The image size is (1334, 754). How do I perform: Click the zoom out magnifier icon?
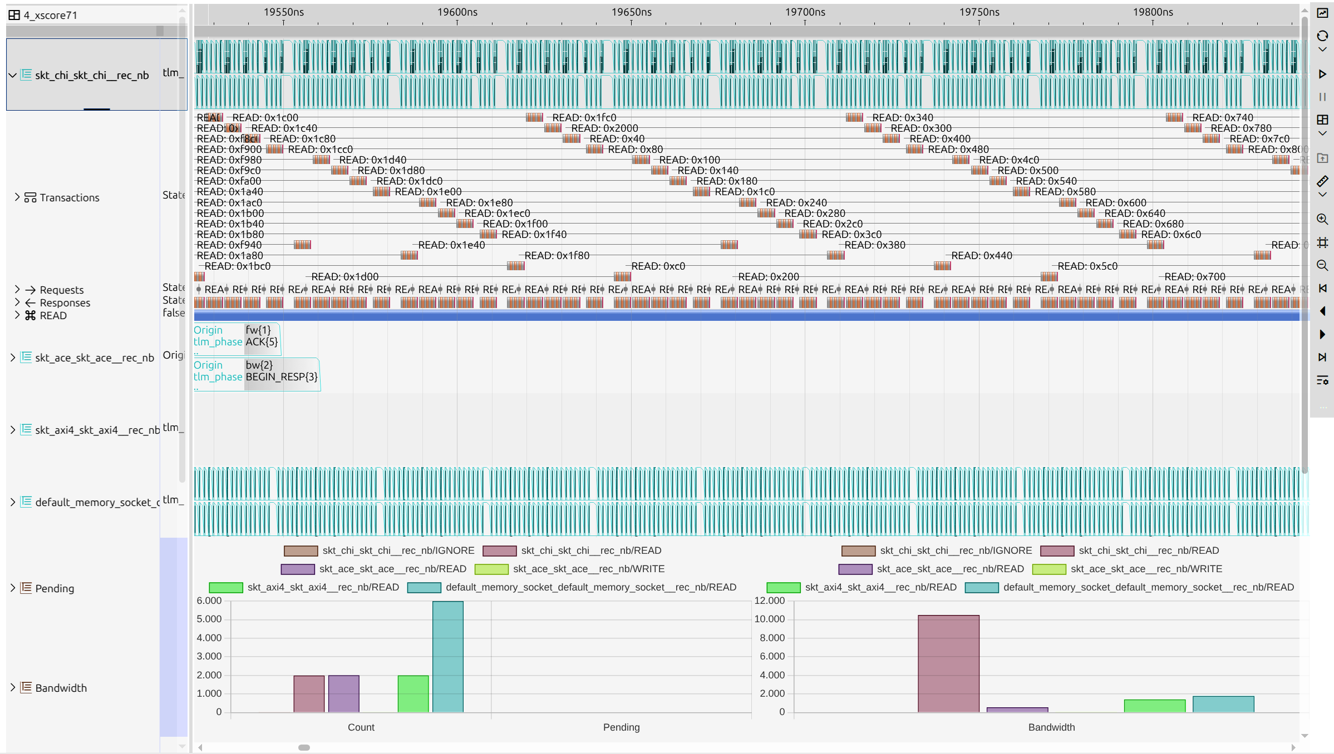(1322, 265)
